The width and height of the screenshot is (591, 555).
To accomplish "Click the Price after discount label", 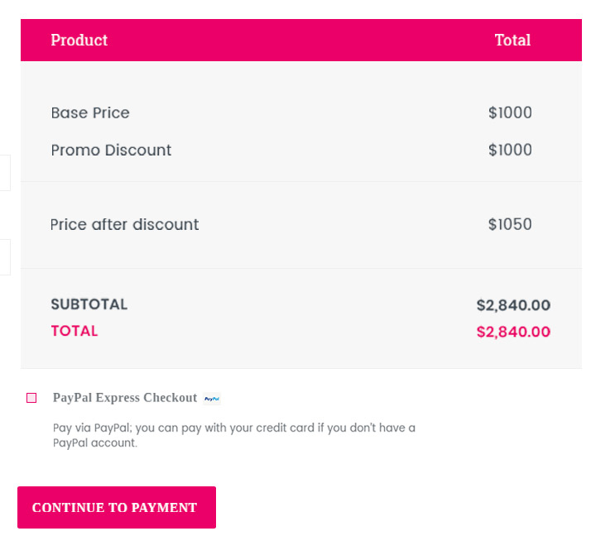I will (x=124, y=224).
